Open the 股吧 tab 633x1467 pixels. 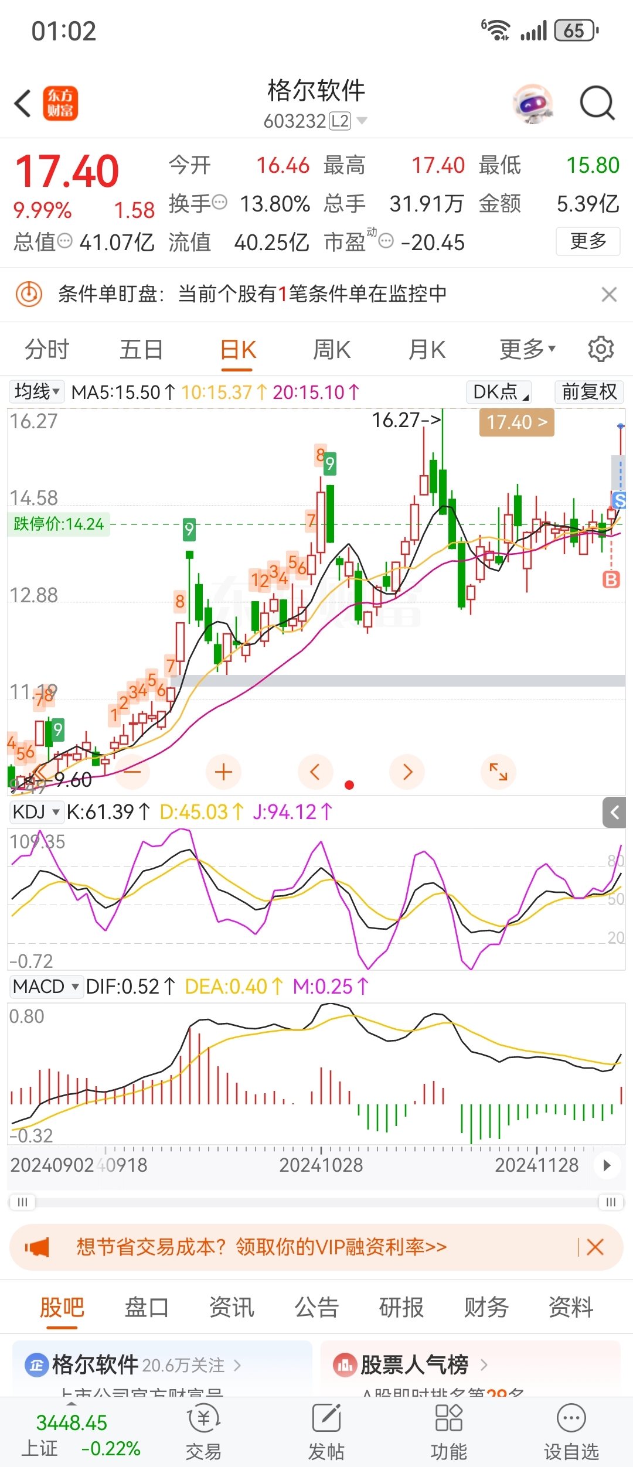62,1307
